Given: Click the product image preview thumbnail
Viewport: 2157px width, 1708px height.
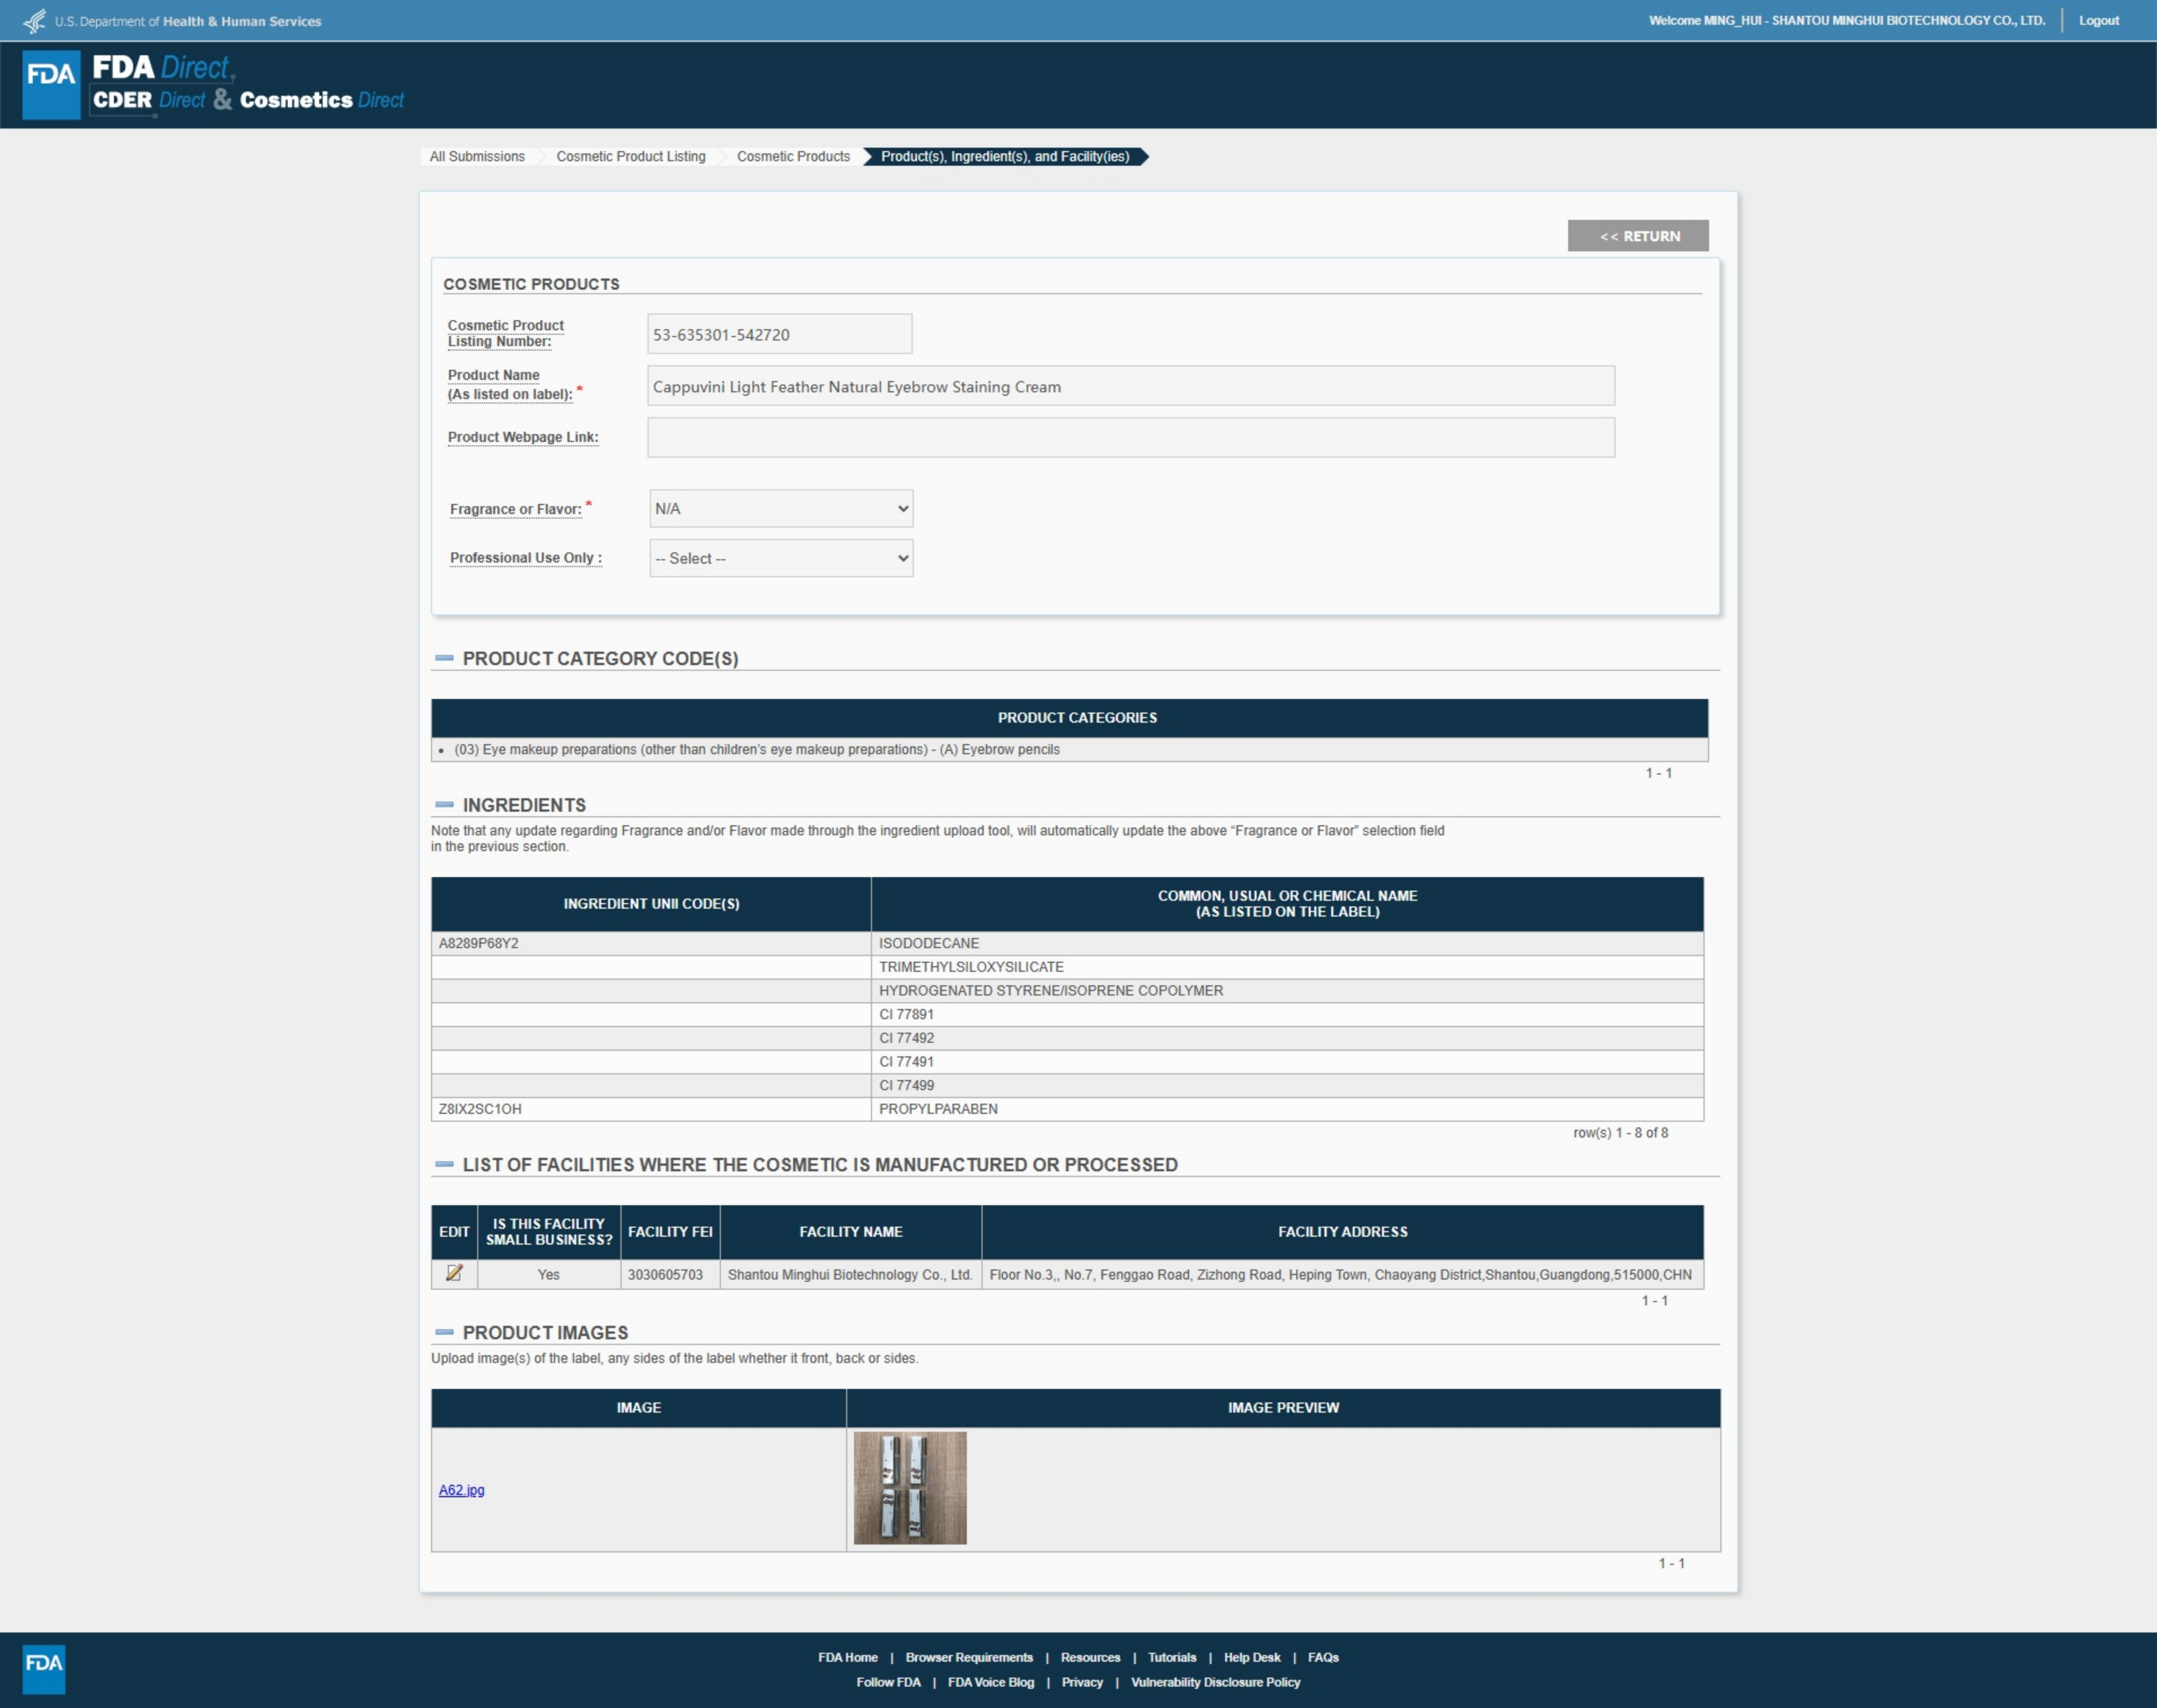Looking at the screenshot, I should pos(909,1488).
